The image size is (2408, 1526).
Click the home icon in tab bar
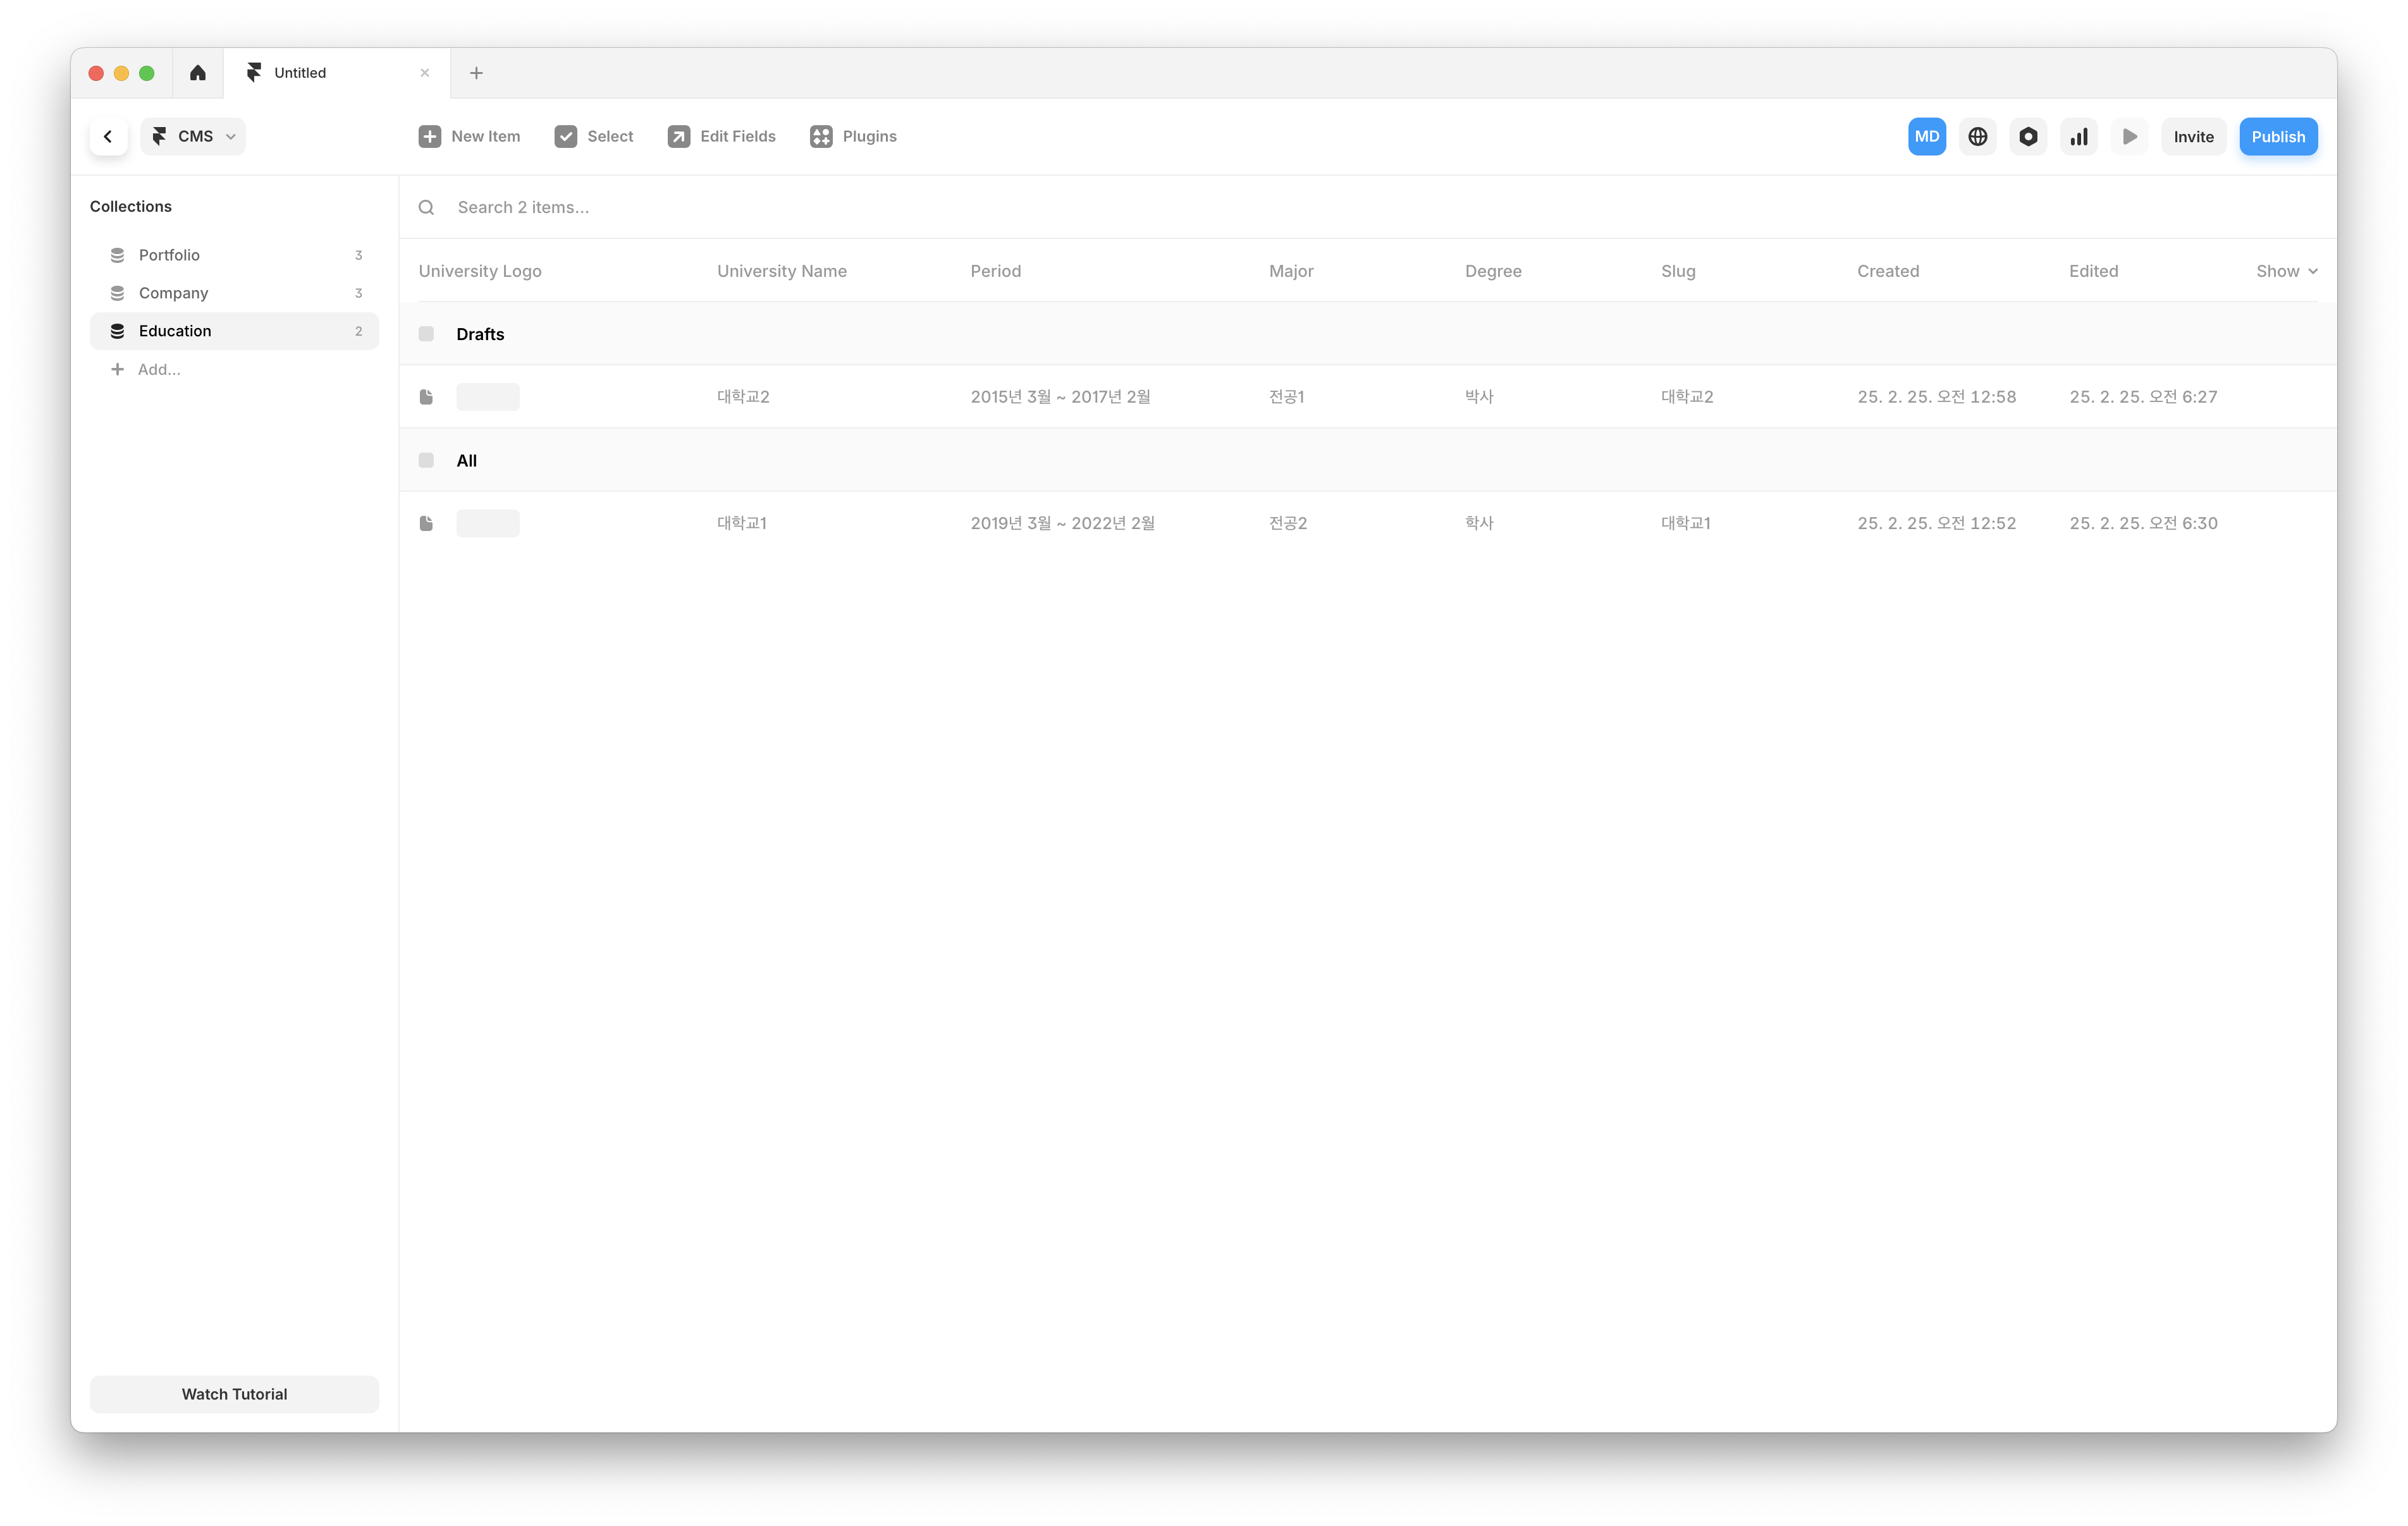tap(198, 73)
